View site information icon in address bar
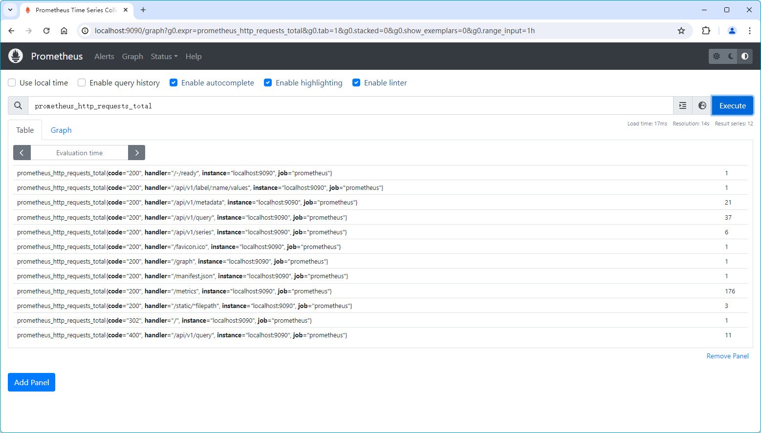Image resolution: width=761 pixels, height=433 pixels. point(85,31)
